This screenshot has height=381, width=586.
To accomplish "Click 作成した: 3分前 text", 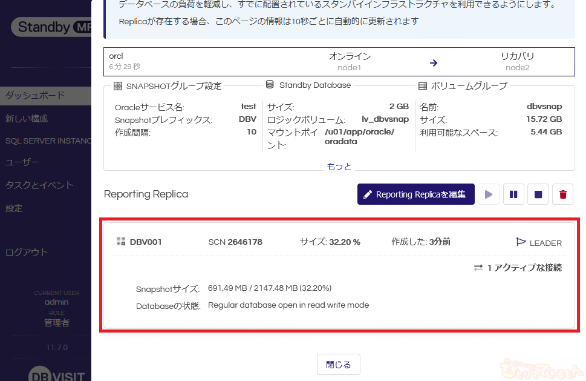I will pos(421,242).
